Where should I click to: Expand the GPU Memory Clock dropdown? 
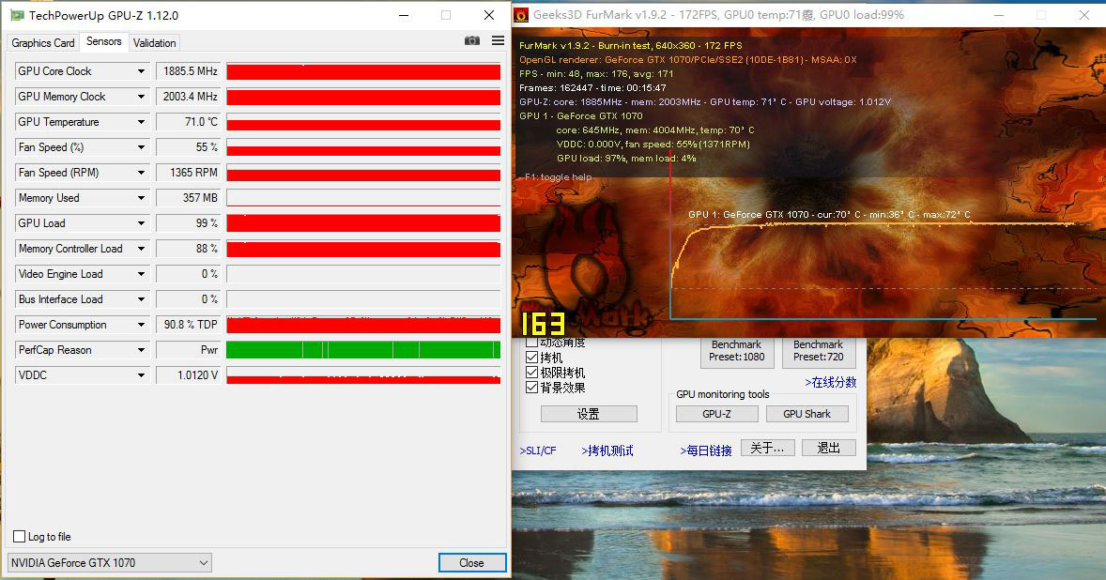141,97
